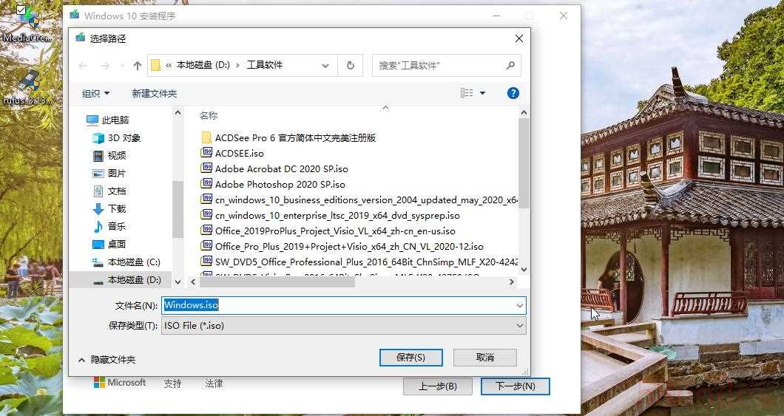Expand the view options dropdown arrow
This screenshot has height=416, width=784.
tap(483, 93)
